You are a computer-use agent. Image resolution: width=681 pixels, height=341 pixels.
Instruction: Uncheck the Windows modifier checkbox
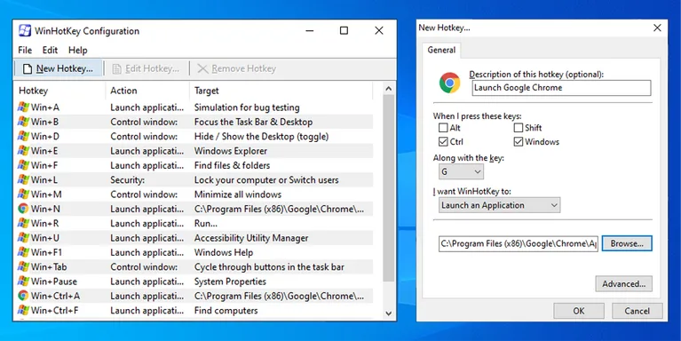pyautogui.click(x=519, y=141)
